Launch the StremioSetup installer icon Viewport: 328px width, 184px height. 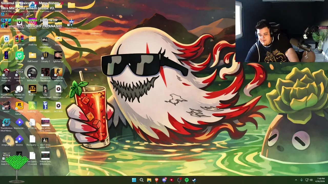coord(19,124)
